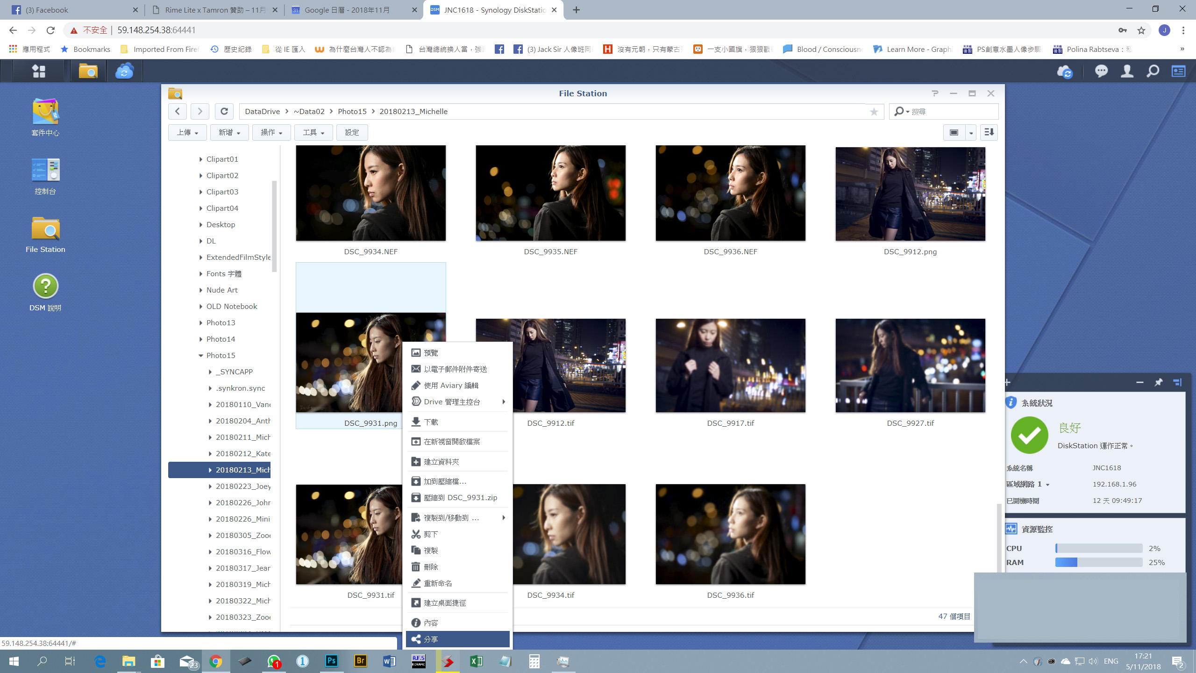Image resolution: width=1196 pixels, height=673 pixels.
Task: Open the DSM search magnifier icon
Action: click(x=1153, y=71)
